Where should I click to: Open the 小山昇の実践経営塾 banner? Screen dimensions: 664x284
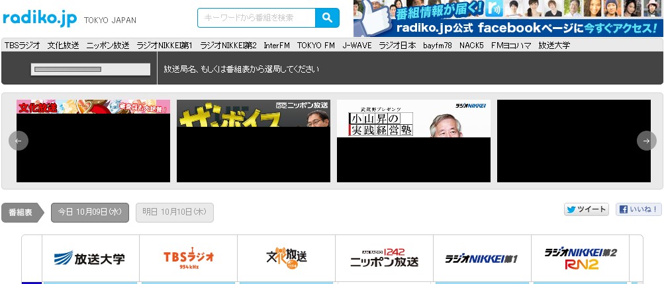tap(414, 141)
